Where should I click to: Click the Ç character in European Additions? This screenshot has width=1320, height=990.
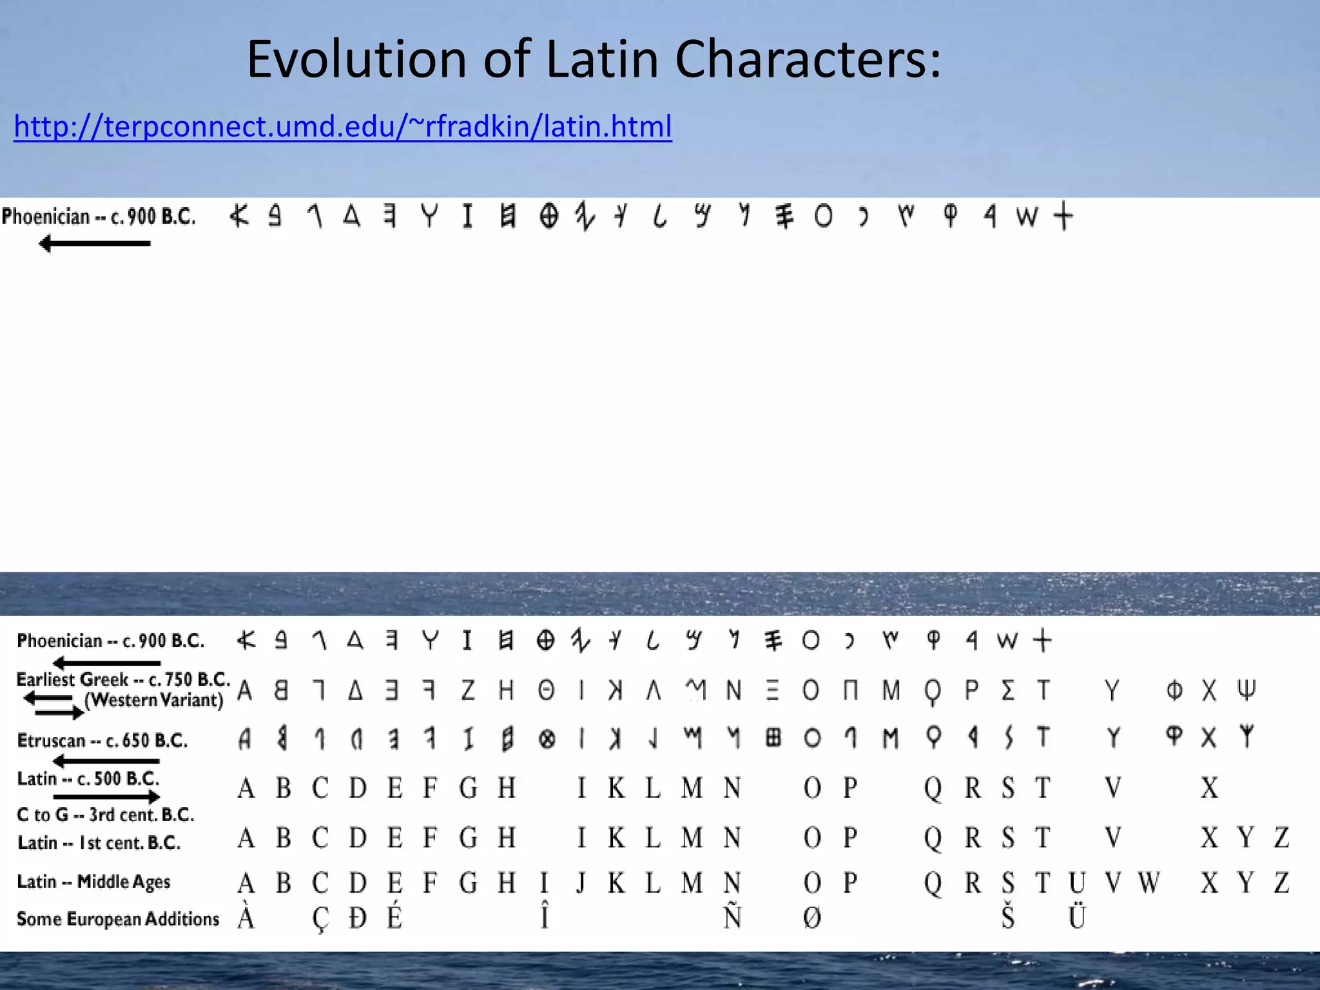320,918
